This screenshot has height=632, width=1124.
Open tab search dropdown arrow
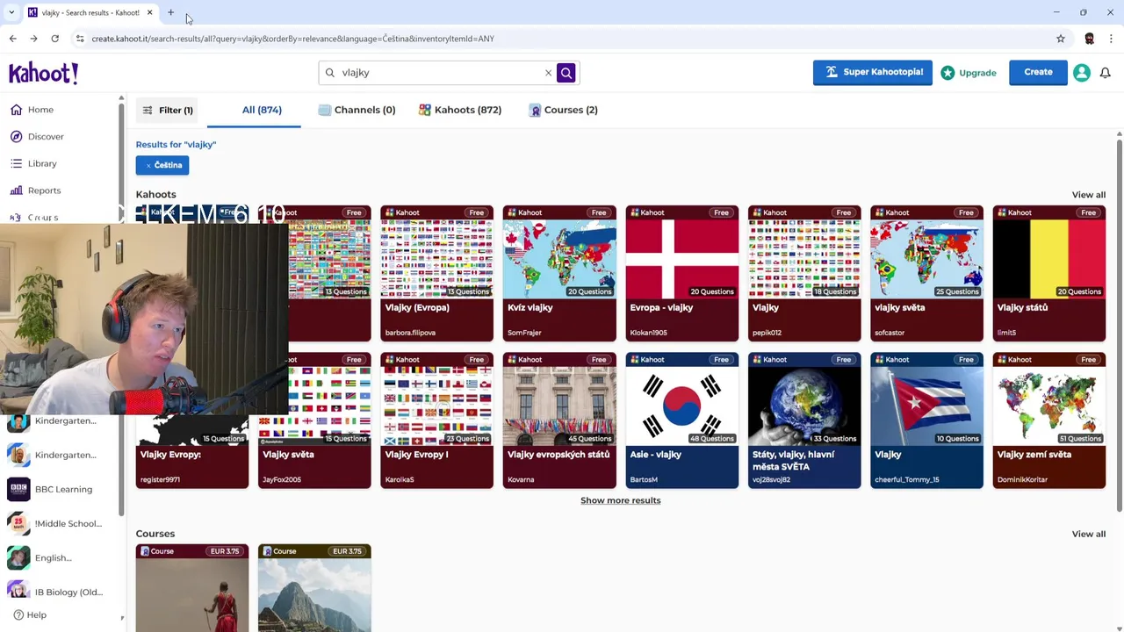(x=11, y=12)
